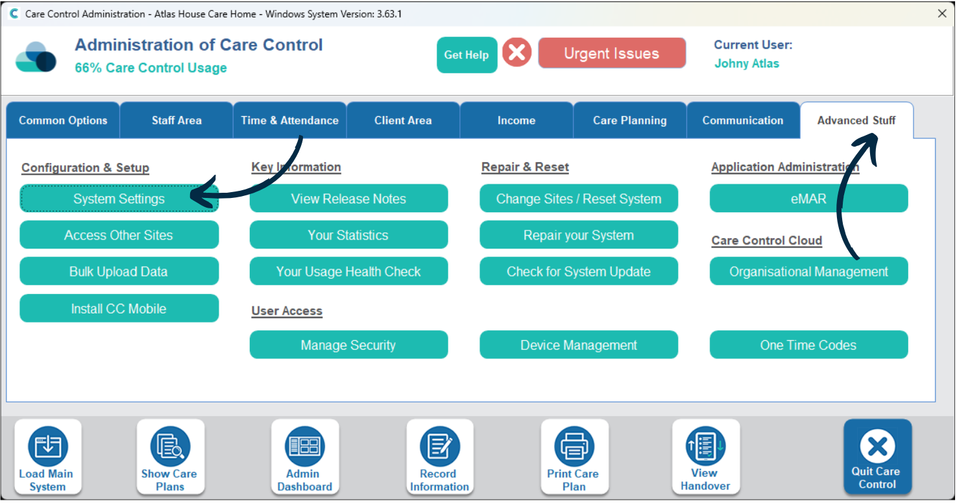Click Check for System Update

(578, 272)
